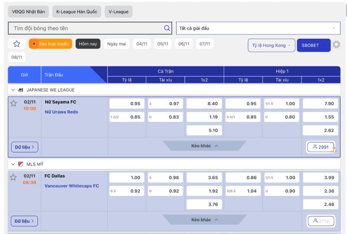Open the K-League Hàn Quốc league
Viewport: 347px width, 234px height.
tap(77, 12)
